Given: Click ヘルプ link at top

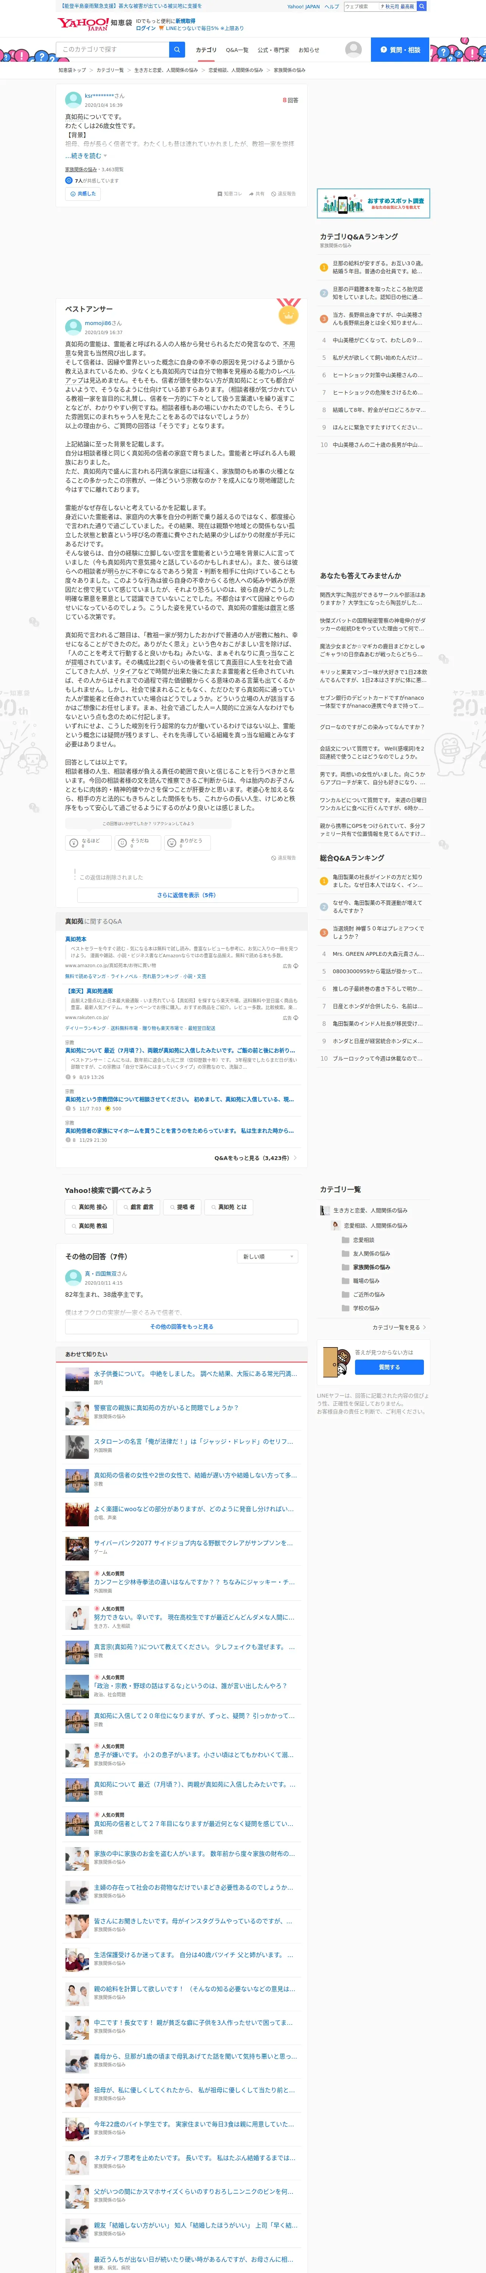Looking at the screenshot, I should pyautogui.click(x=332, y=6).
